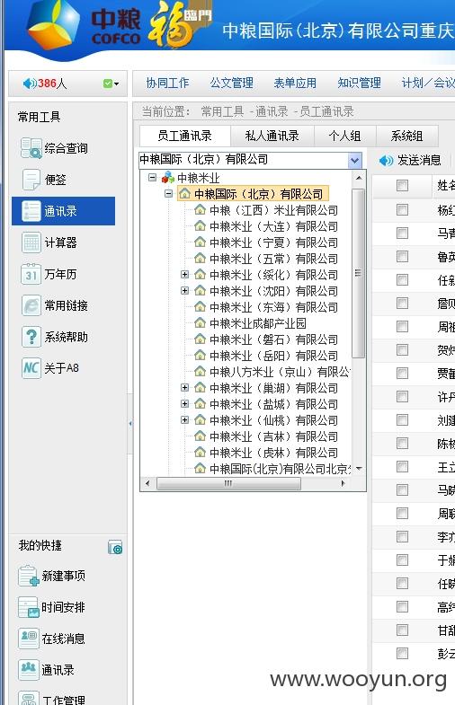Viewport: 455px width, 705px height.
Task: Open the 万年历 calendar icon
Action: [x=31, y=274]
